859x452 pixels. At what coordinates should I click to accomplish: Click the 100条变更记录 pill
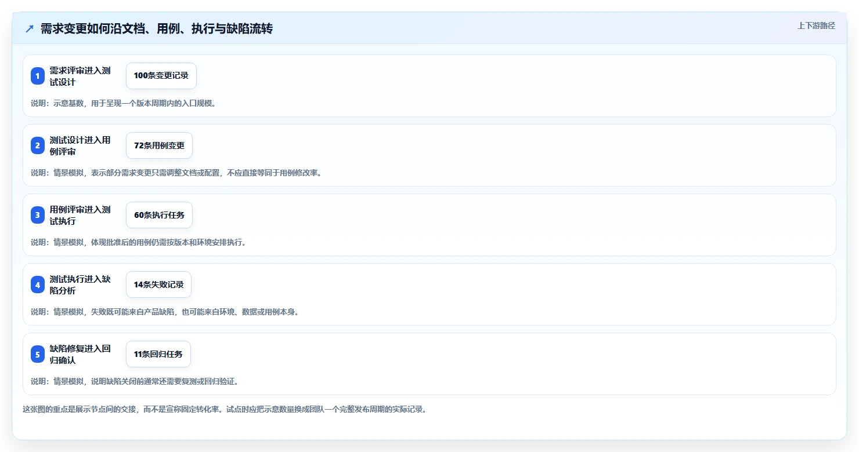point(161,76)
